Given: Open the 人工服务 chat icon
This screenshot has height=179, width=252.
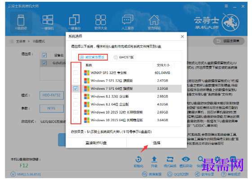Looking at the screenshot, I should [x=128, y=22].
